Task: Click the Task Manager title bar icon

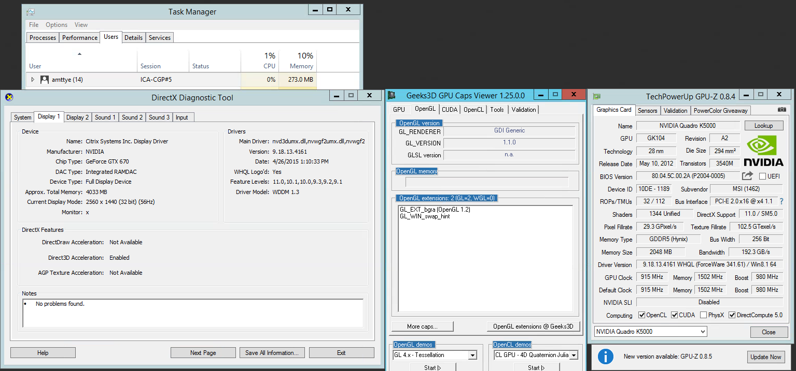Action: point(31,11)
